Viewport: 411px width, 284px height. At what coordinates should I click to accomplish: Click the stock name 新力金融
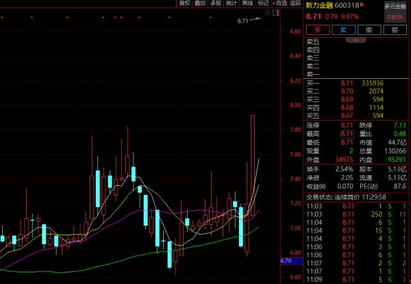click(319, 5)
